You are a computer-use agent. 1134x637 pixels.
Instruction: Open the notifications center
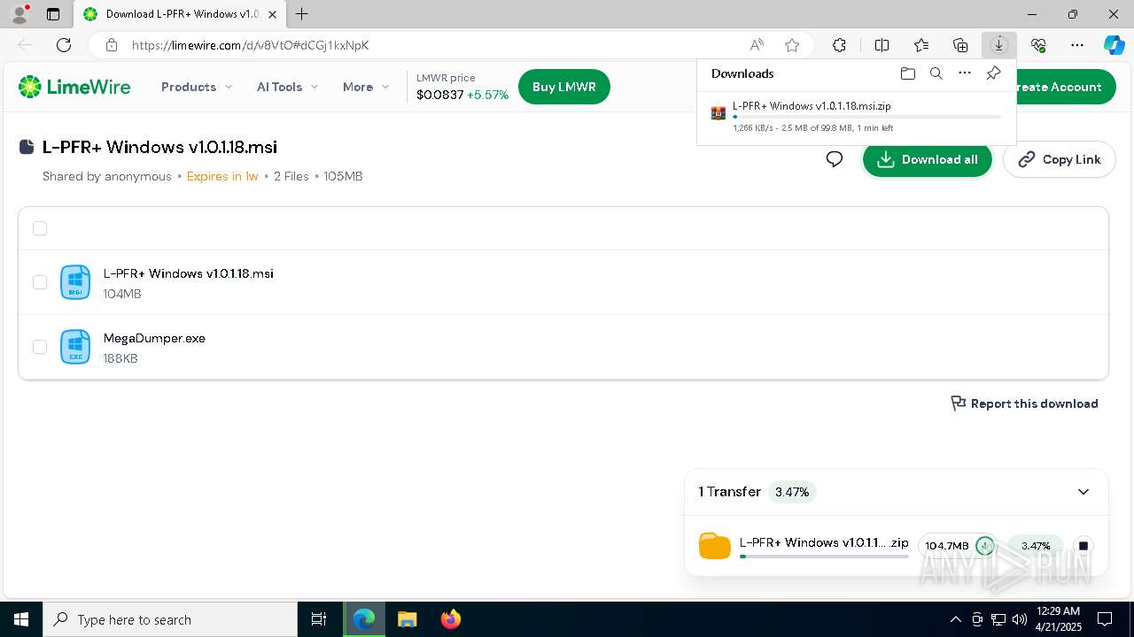click(x=1105, y=619)
